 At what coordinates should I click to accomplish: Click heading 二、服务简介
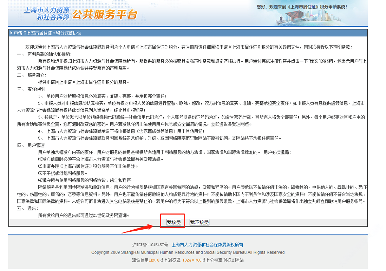tap(32, 75)
